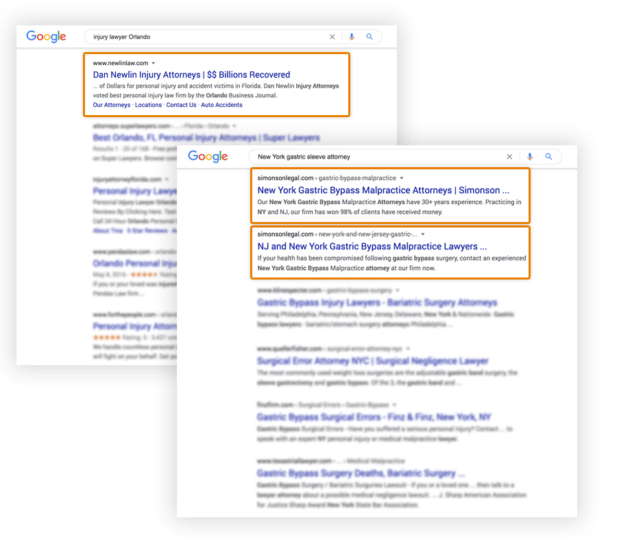Open 'Gastric Bypass Surgery Deaths, Bariatric Surgery' result

point(361,473)
